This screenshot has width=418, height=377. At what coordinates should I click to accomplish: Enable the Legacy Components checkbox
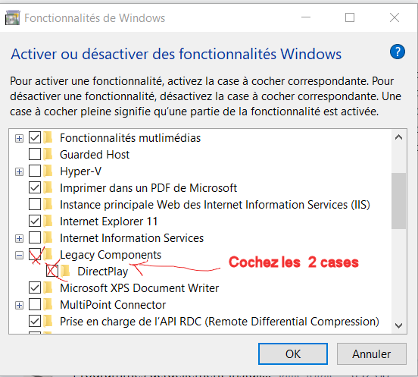pos(35,254)
